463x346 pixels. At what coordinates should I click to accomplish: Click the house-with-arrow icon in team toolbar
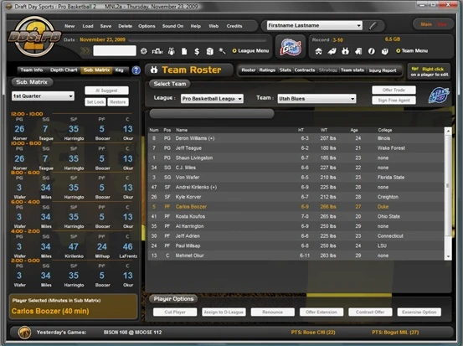coord(358,51)
